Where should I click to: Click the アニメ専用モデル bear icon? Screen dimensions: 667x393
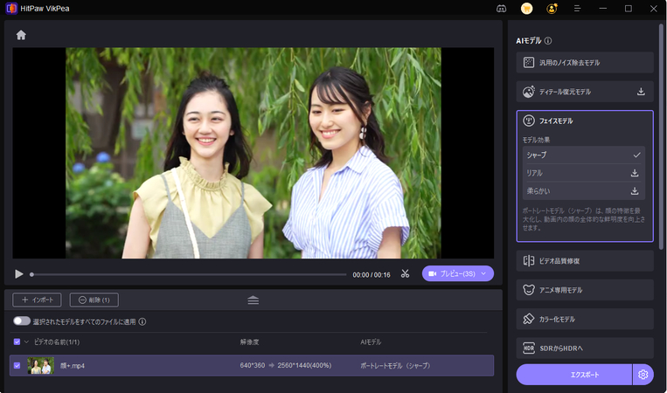pyautogui.click(x=528, y=290)
